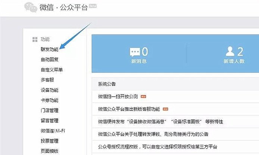Viewport: 259px width, 155px height.
Task: Click the 新消息 count 0
Action: tap(145, 52)
